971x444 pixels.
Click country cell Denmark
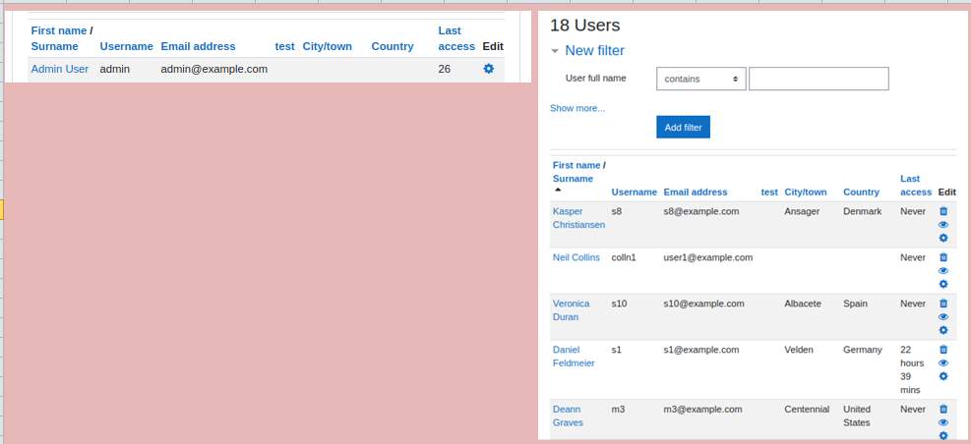pyautogui.click(x=862, y=211)
